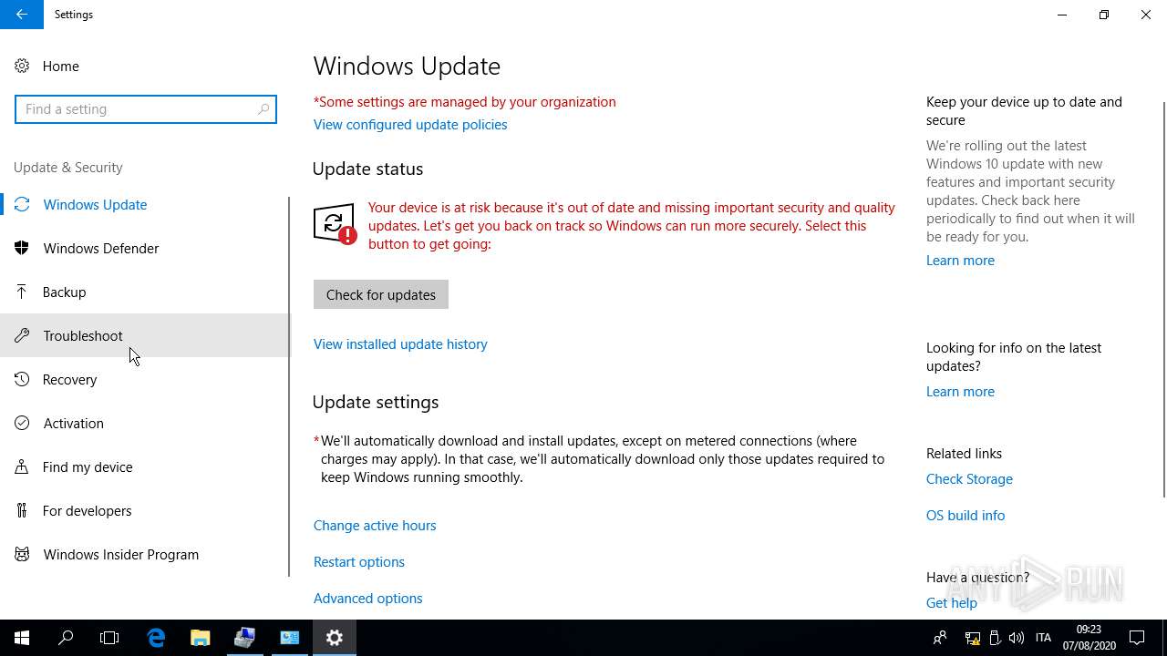This screenshot has width=1167, height=656.
Task: Click the Recovery history icon
Action: (x=22, y=379)
